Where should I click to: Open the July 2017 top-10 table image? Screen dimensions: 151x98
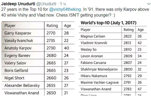pos(113,58)
